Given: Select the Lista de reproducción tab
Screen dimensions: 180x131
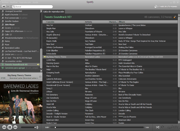Looking at the screenshot, I should coord(54,12).
